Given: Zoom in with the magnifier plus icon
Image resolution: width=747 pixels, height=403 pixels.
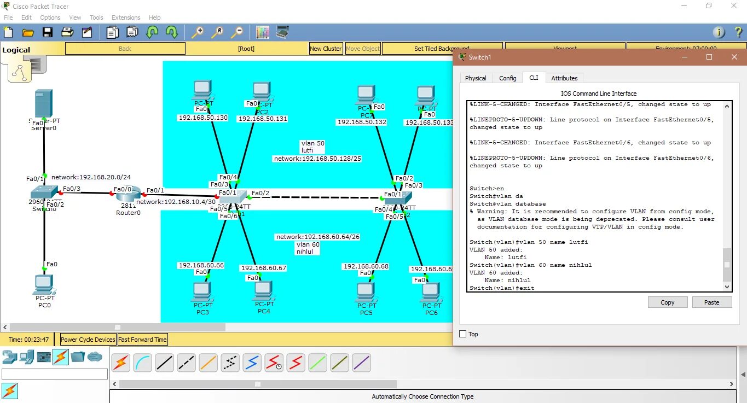Looking at the screenshot, I should coord(198,32).
